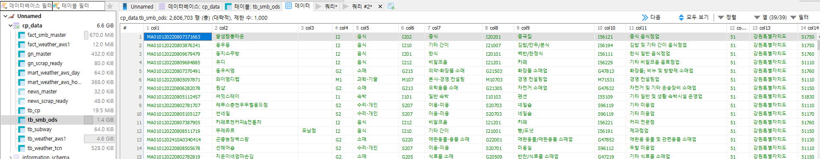Click the fact_weather_aws1 table icon

pyautogui.click(x=22, y=45)
